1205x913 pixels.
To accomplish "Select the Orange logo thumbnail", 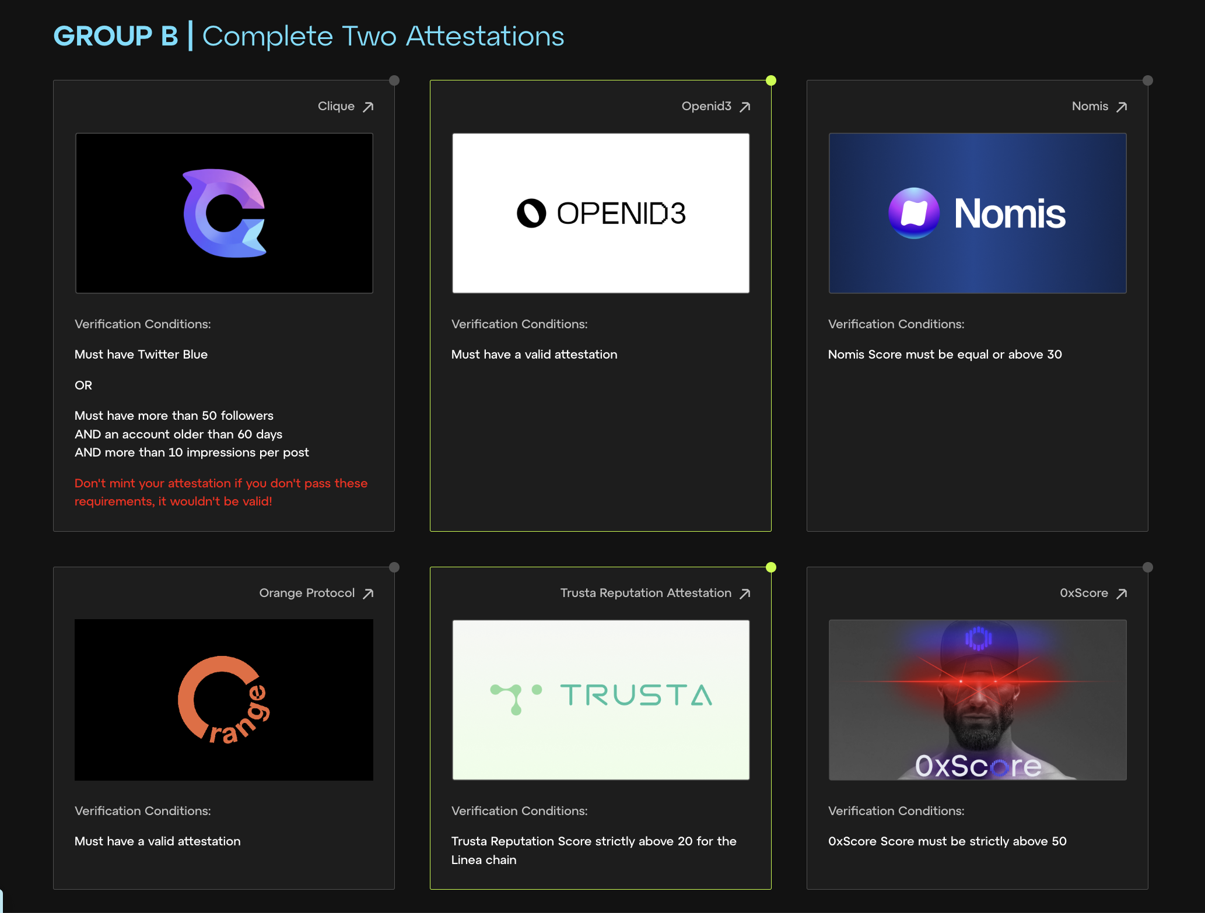I will click(x=224, y=700).
